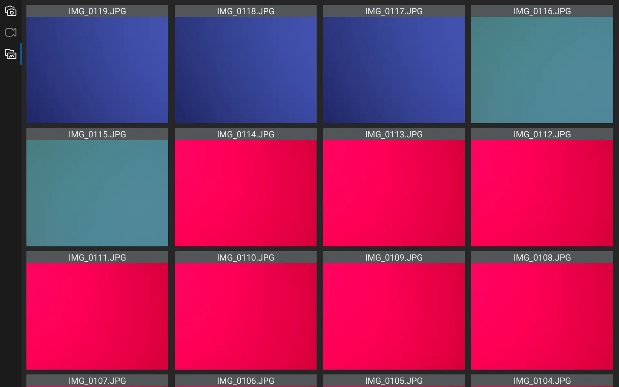Open the photo capture mode icon
The image size is (619, 387).
click(11, 11)
